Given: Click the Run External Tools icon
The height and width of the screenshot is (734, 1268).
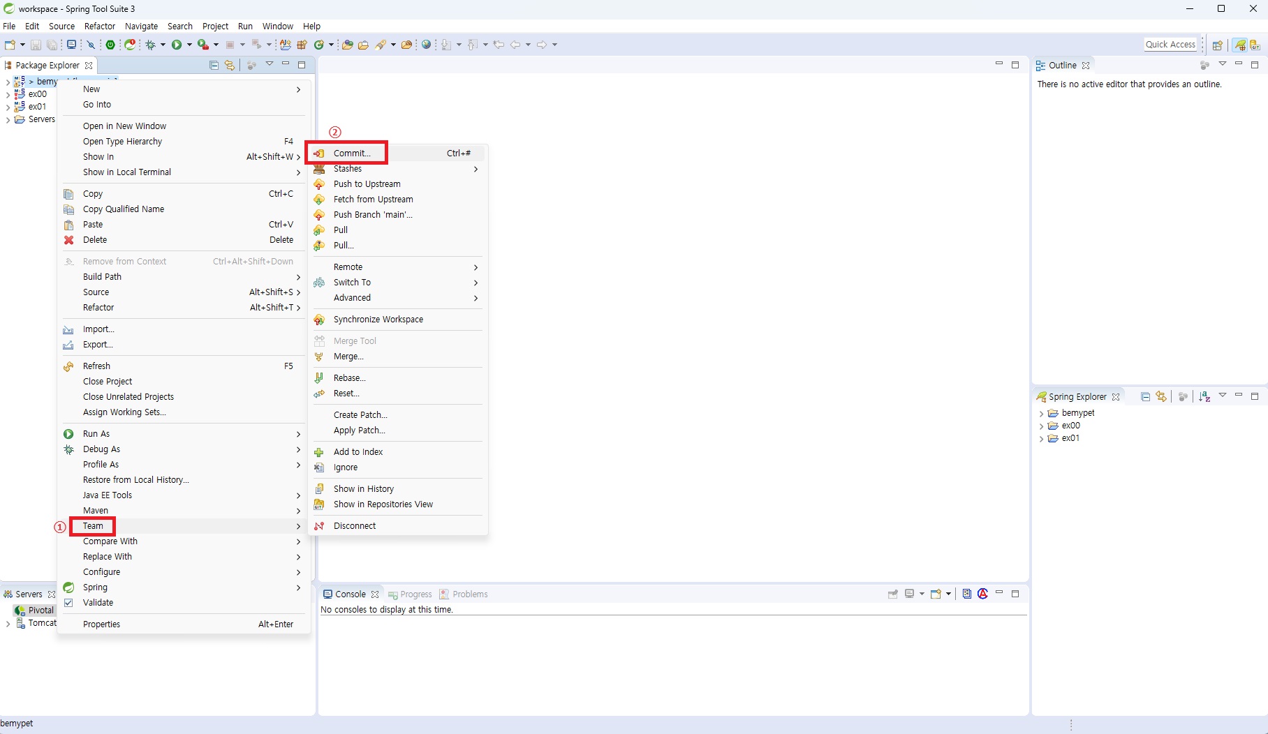Looking at the screenshot, I should pos(202,45).
